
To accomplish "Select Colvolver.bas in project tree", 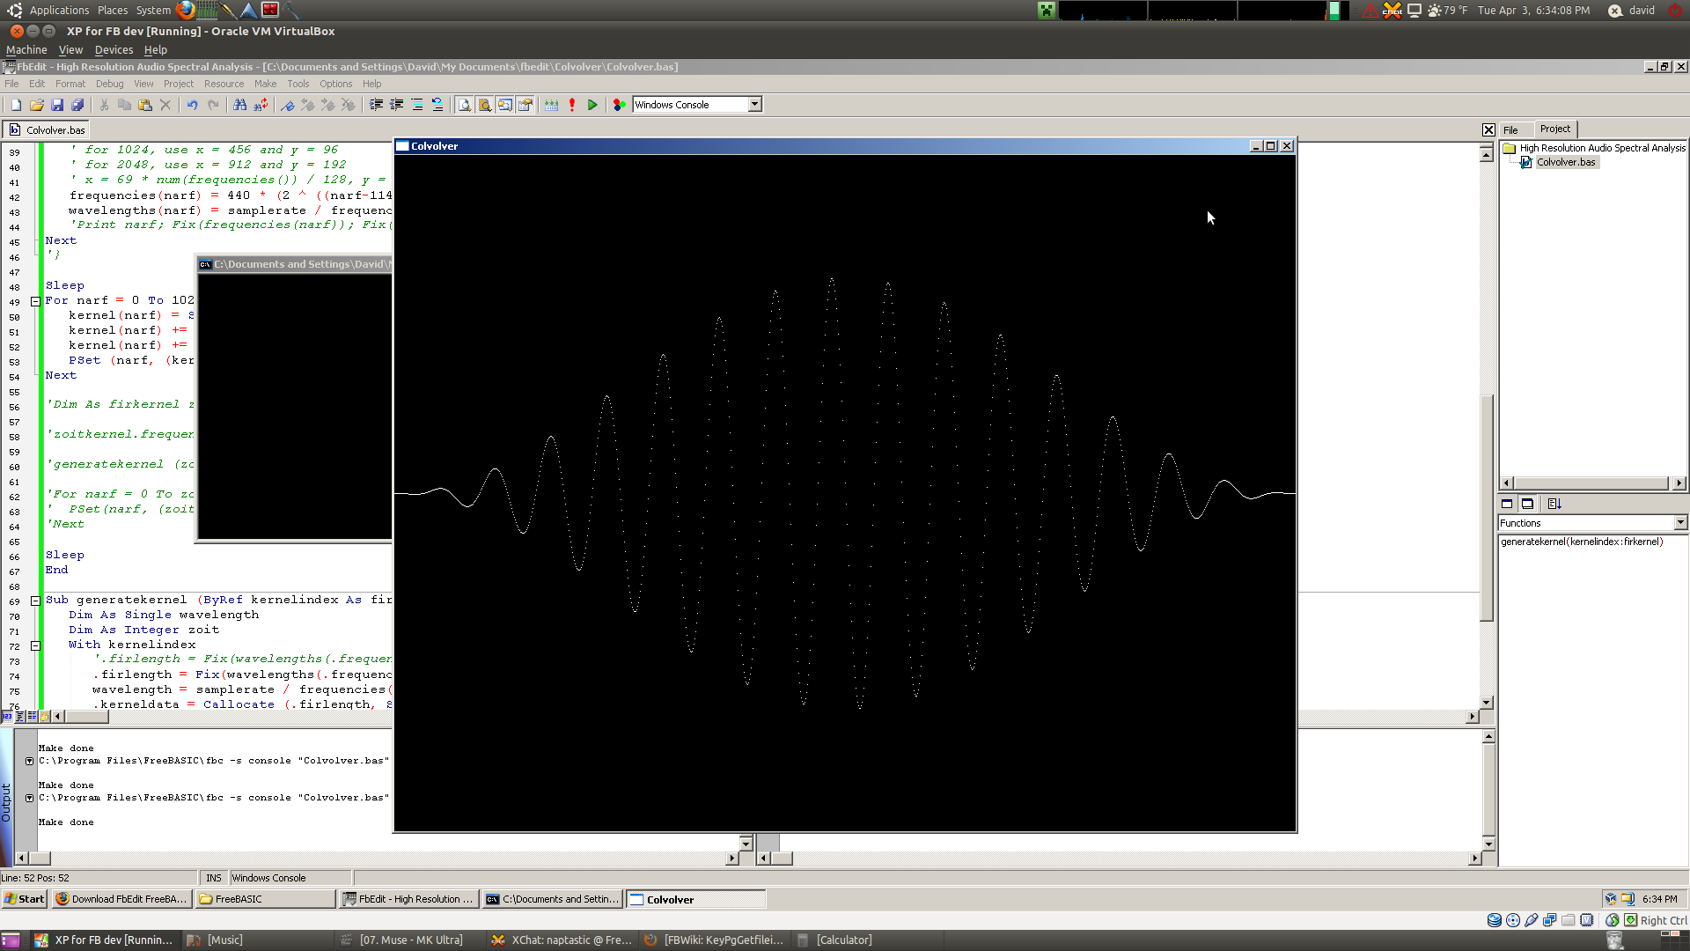I will (1565, 163).
